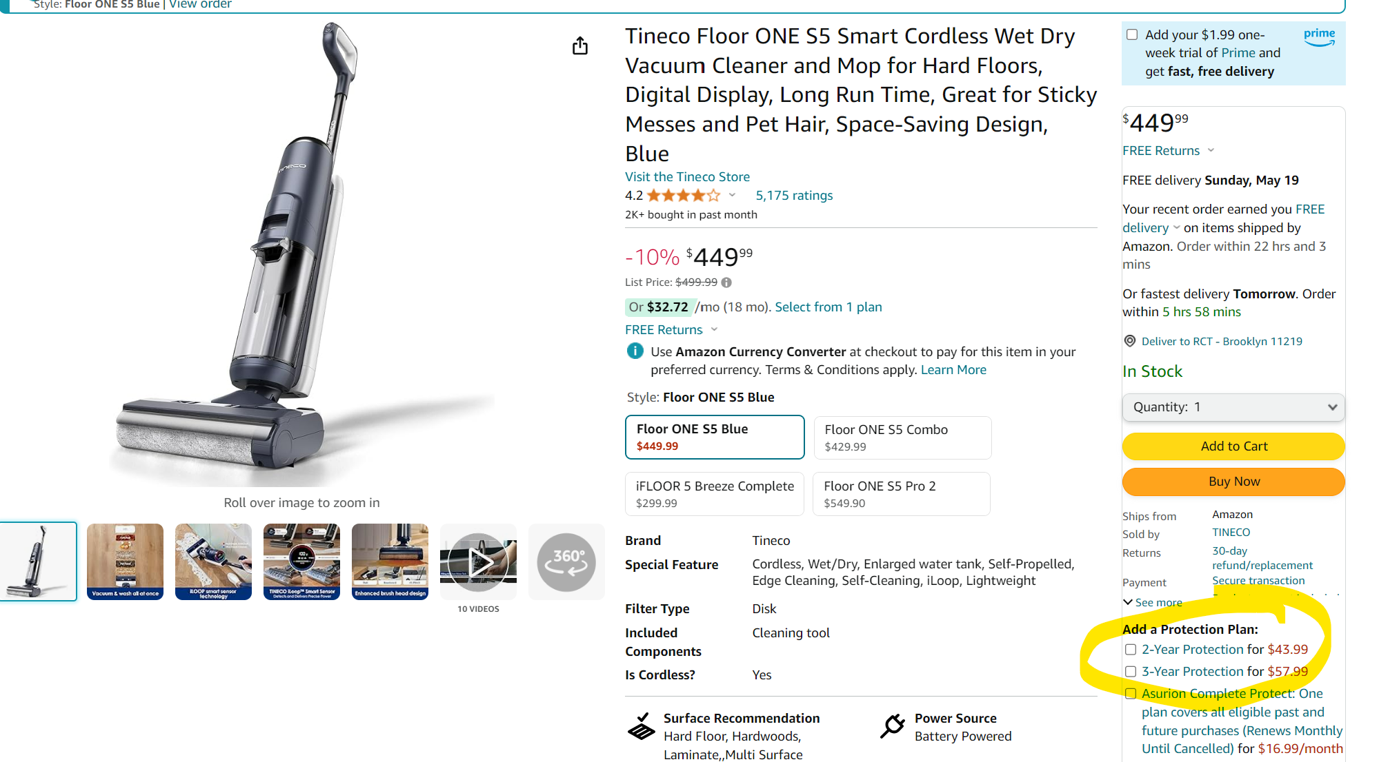Check the 3-Year Protection plan box
This screenshot has width=1399, height=762.
tap(1131, 671)
